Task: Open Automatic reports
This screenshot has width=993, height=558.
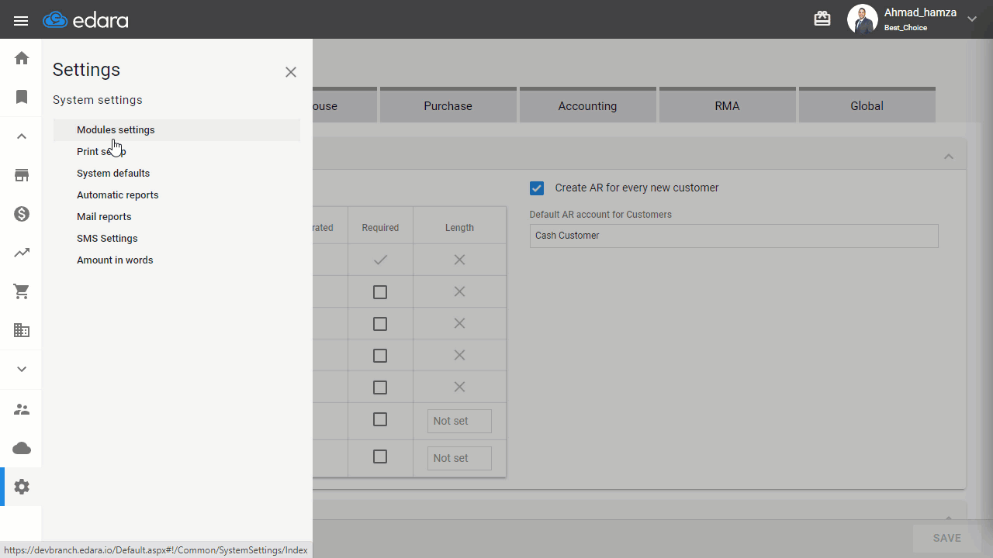Action: [177, 195]
